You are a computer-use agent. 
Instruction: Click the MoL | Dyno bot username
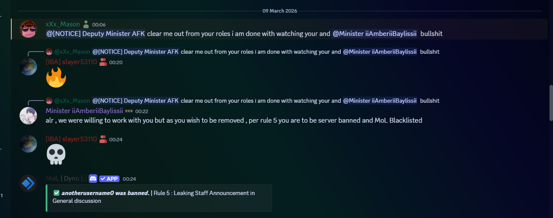click(66, 179)
